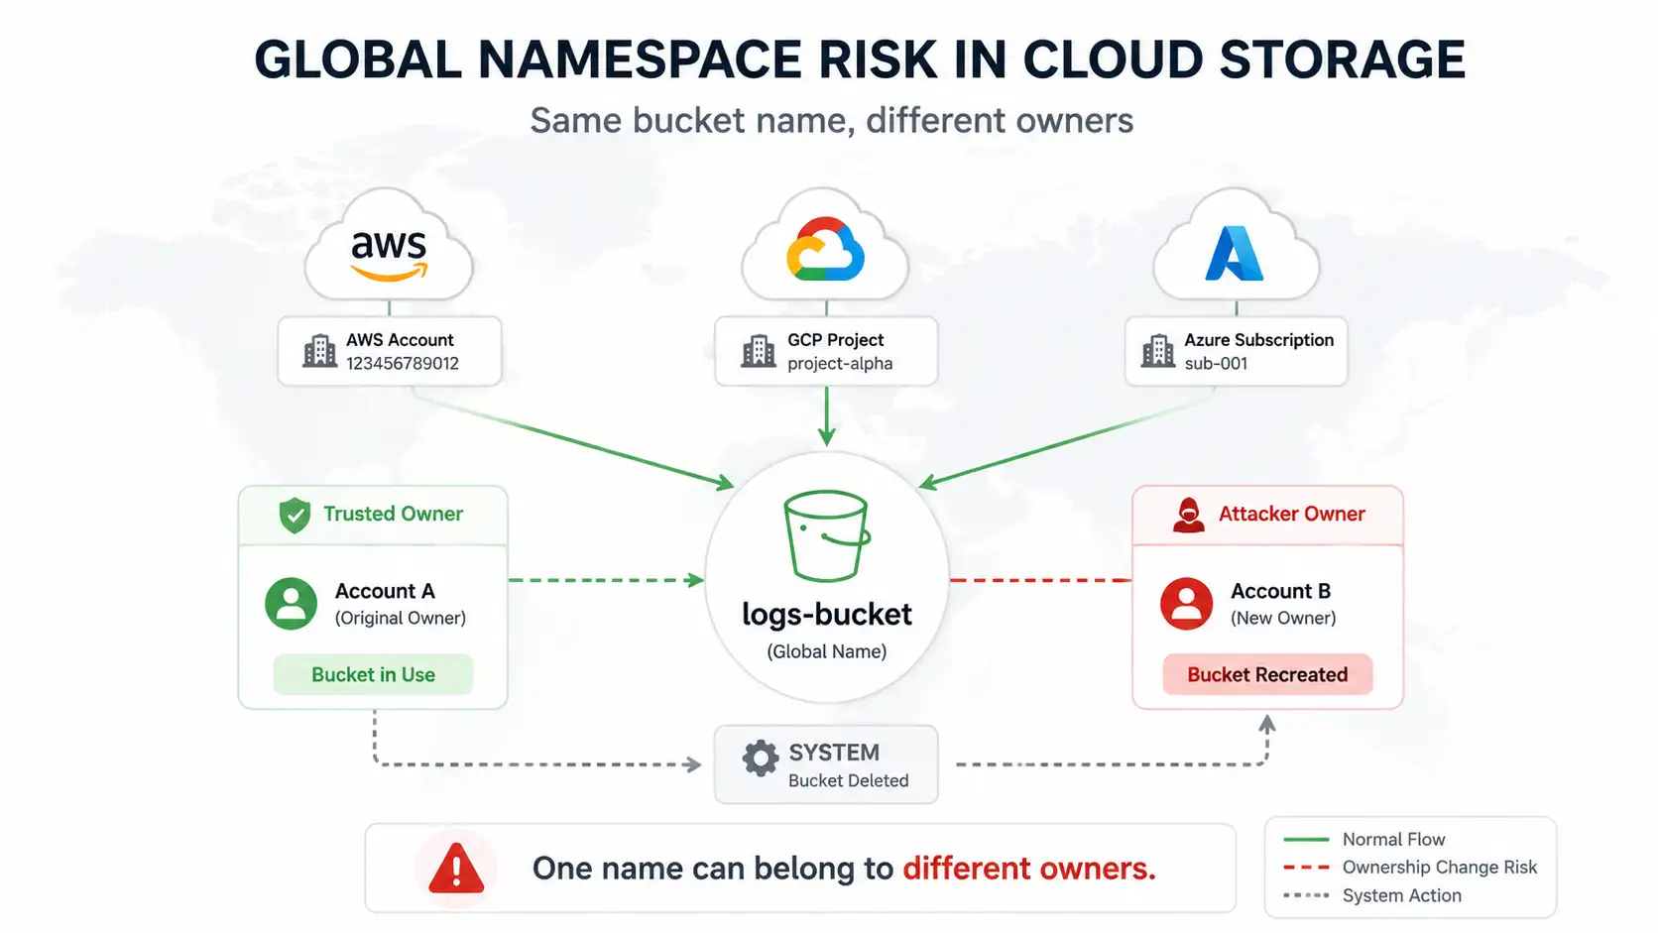Click the Bucket Recreated badge
Image resolution: width=1658 pixels, height=933 pixels.
pyautogui.click(x=1267, y=674)
